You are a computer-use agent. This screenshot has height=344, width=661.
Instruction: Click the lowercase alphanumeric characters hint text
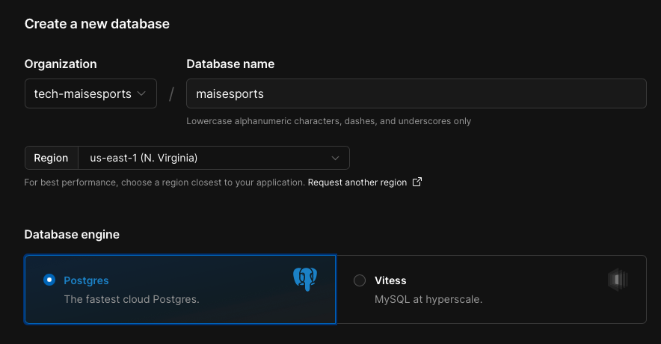point(328,121)
